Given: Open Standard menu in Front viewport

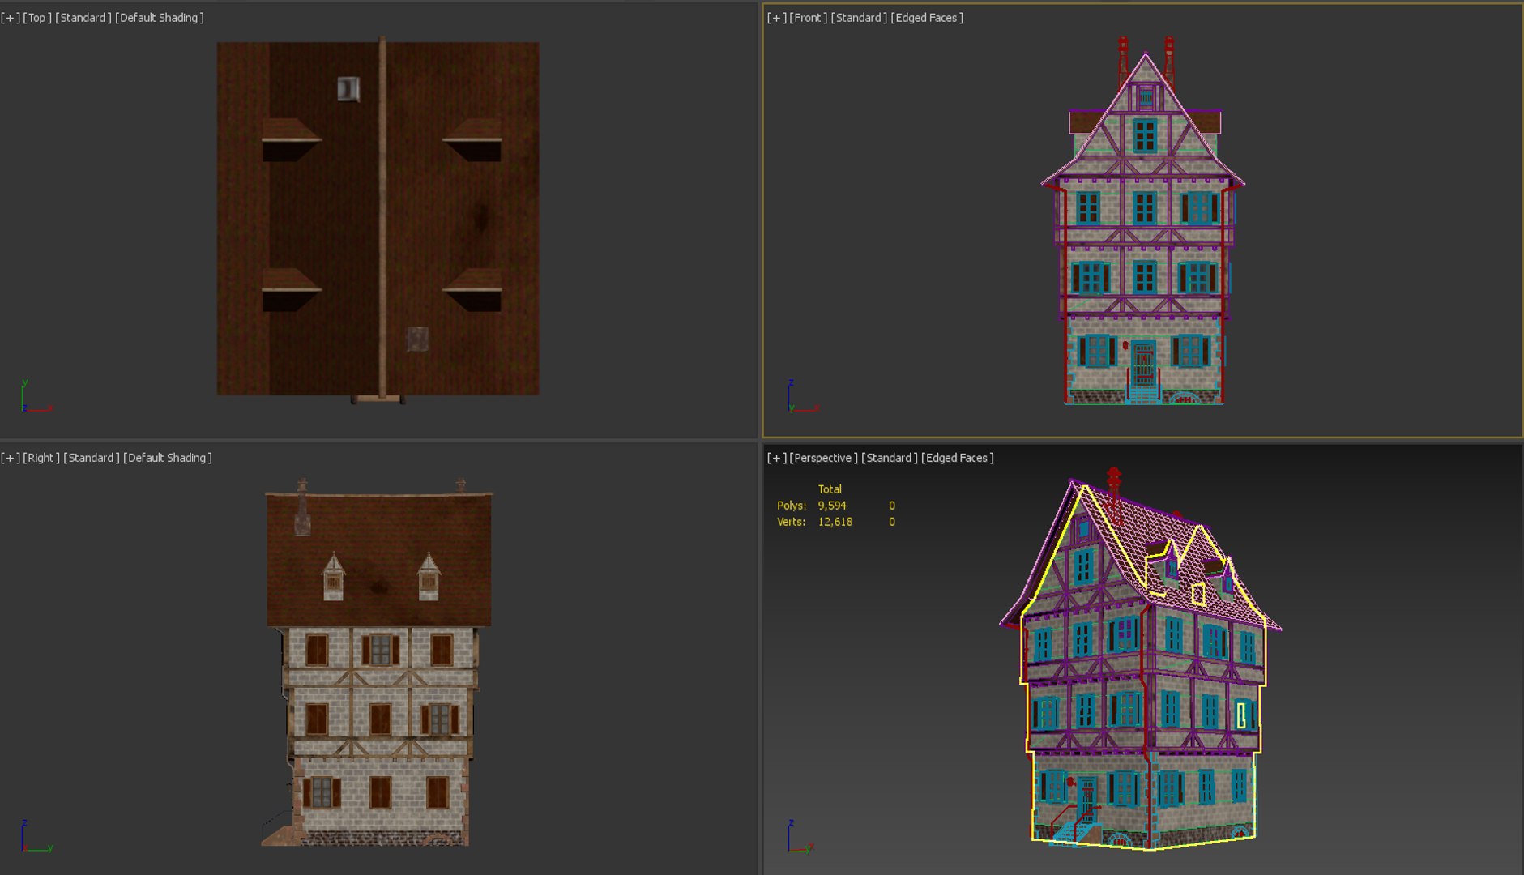Looking at the screenshot, I should pyautogui.click(x=860, y=18).
